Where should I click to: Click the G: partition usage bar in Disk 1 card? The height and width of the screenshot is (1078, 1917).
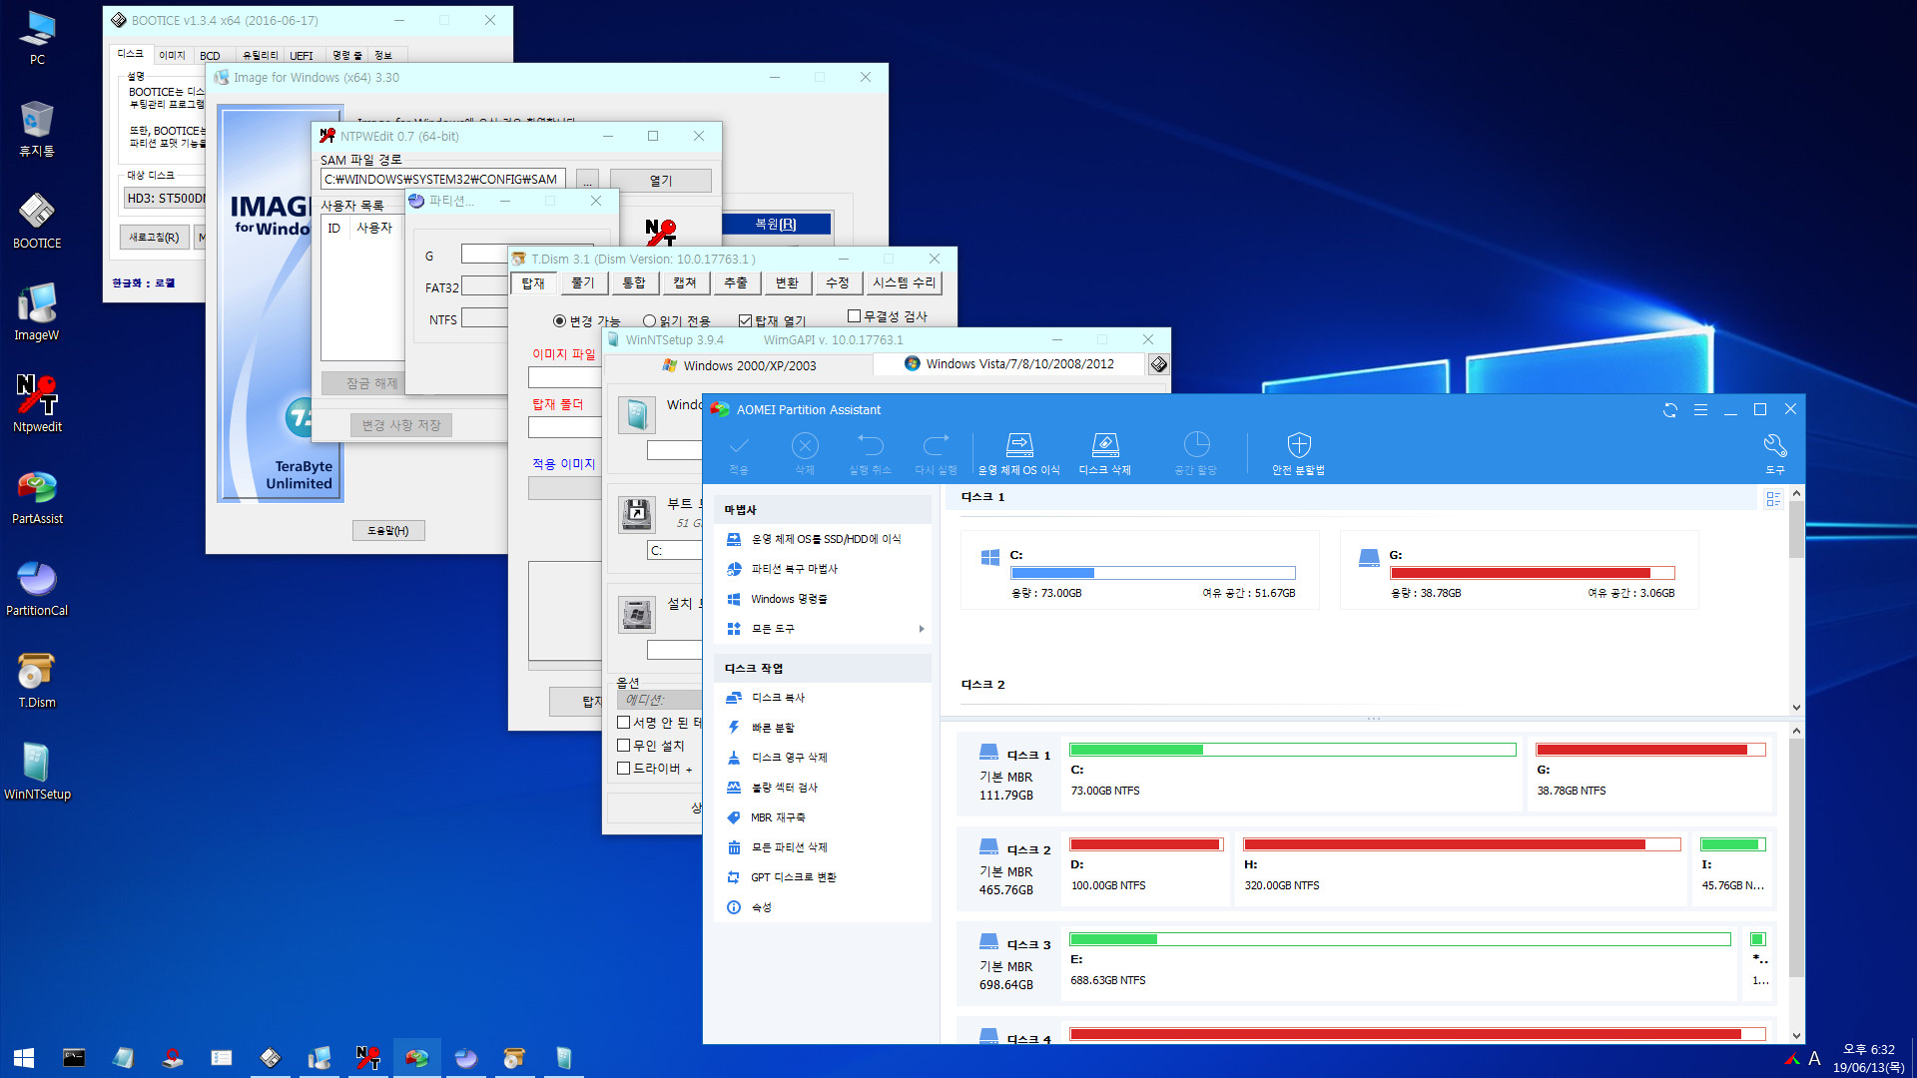pyautogui.click(x=1533, y=573)
